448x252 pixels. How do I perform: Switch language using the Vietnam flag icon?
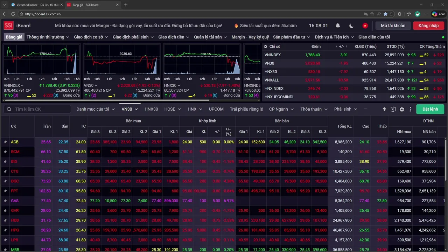pos(365,26)
